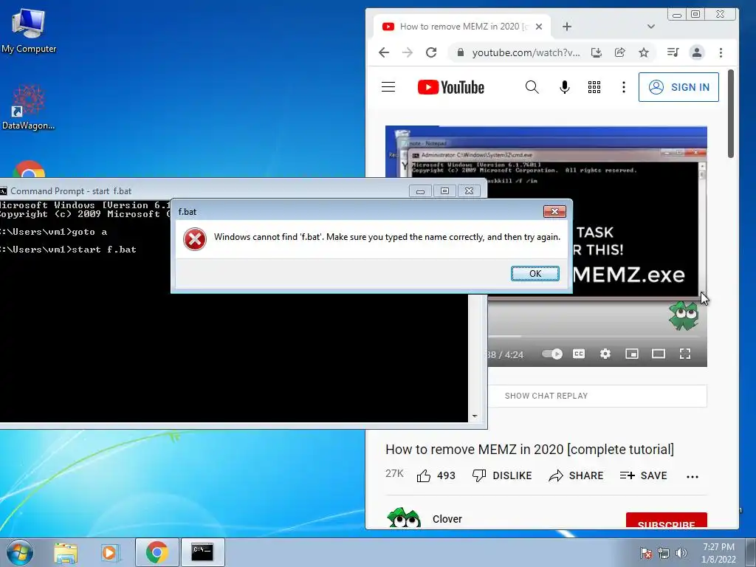
Task: Make the video full screen
Action: coord(684,354)
